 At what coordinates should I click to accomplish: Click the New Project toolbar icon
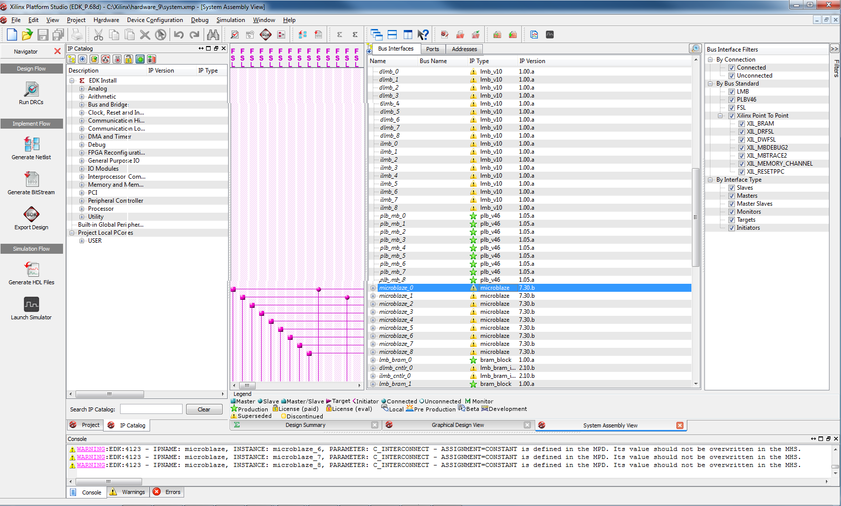coord(12,35)
